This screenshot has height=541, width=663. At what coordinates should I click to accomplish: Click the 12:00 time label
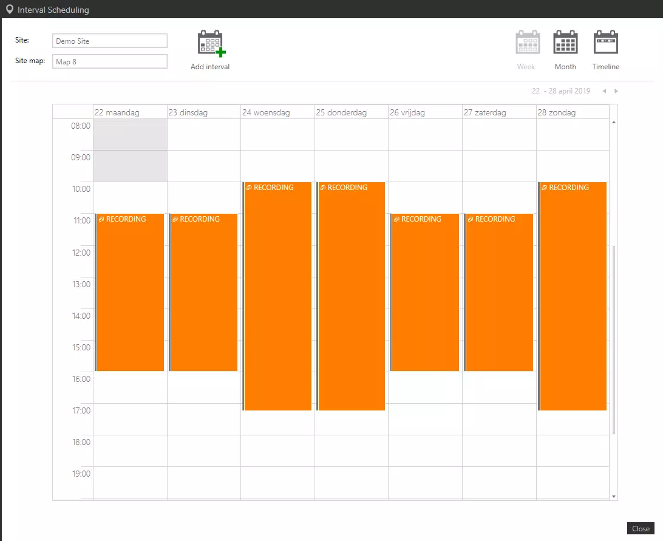(81, 253)
